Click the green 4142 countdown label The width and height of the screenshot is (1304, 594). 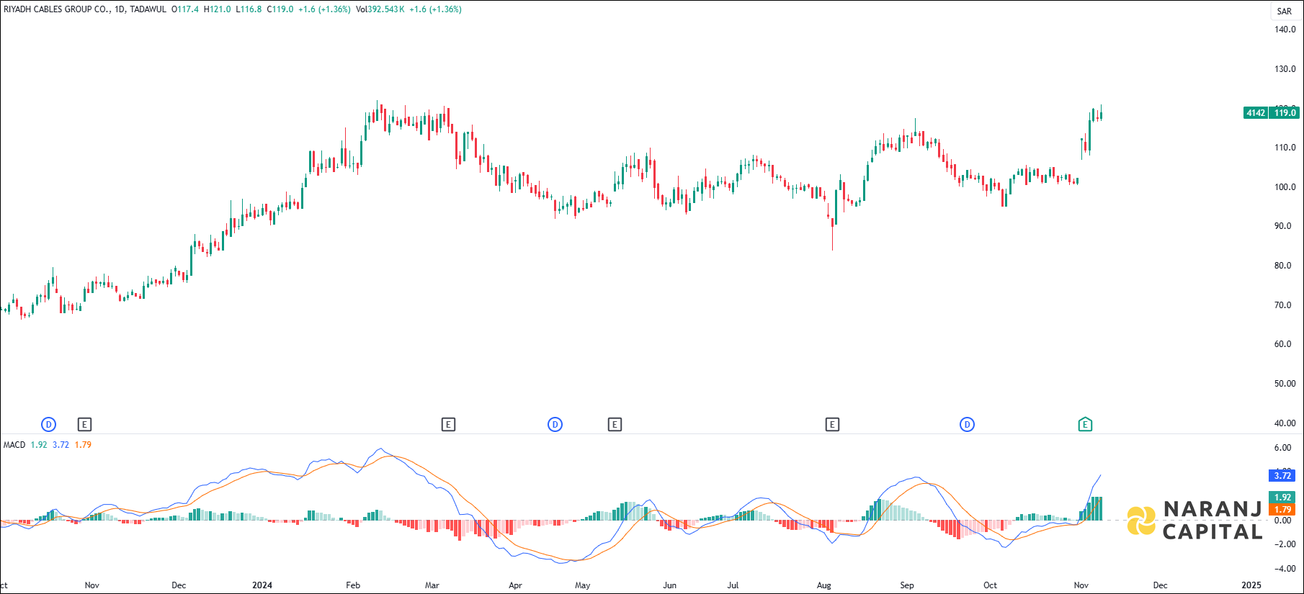(x=1256, y=113)
